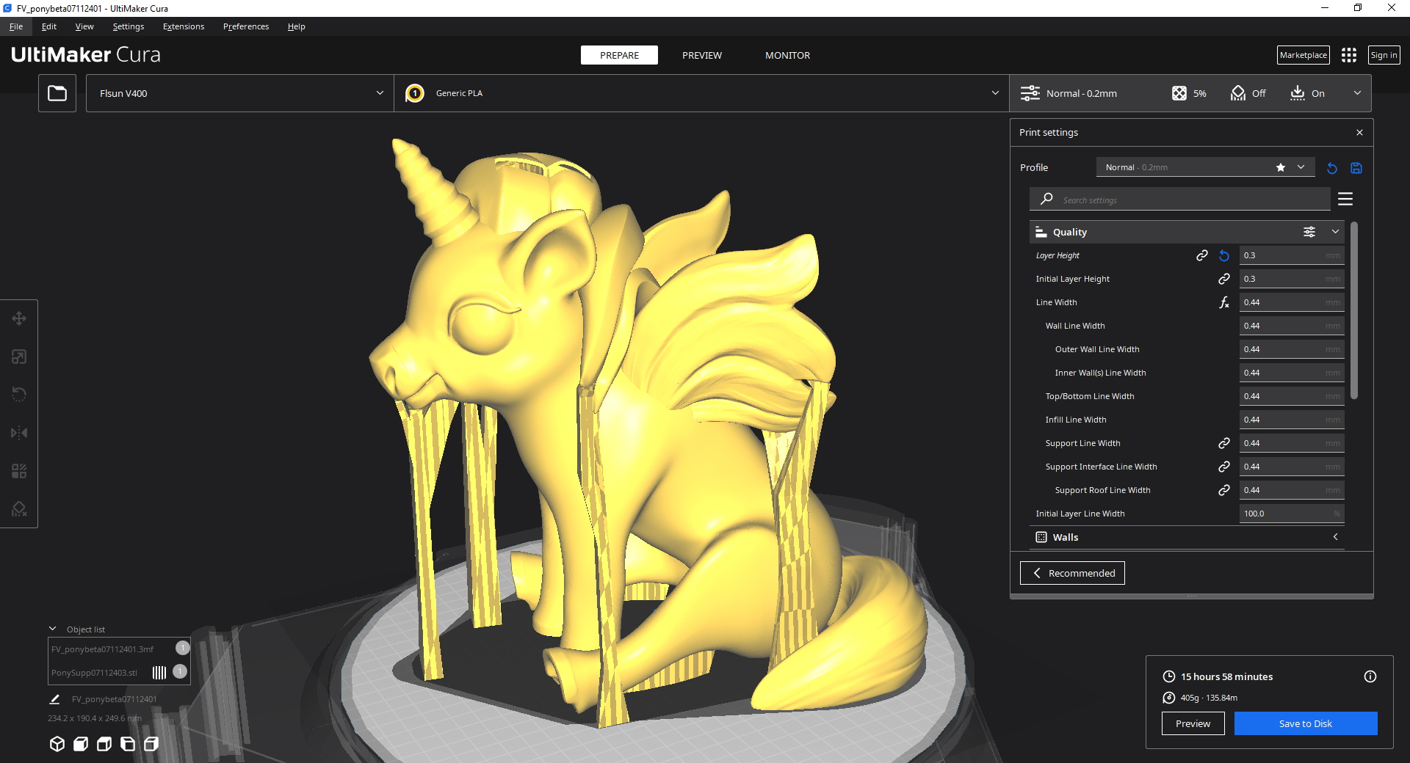Image resolution: width=1410 pixels, height=763 pixels.
Task: Click Save to Disk button
Action: (x=1306, y=723)
